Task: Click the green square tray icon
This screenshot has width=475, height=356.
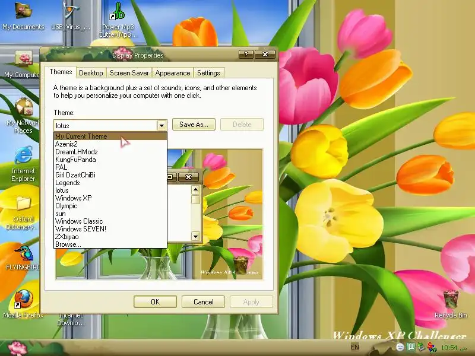Action: pyautogui.click(x=410, y=347)
